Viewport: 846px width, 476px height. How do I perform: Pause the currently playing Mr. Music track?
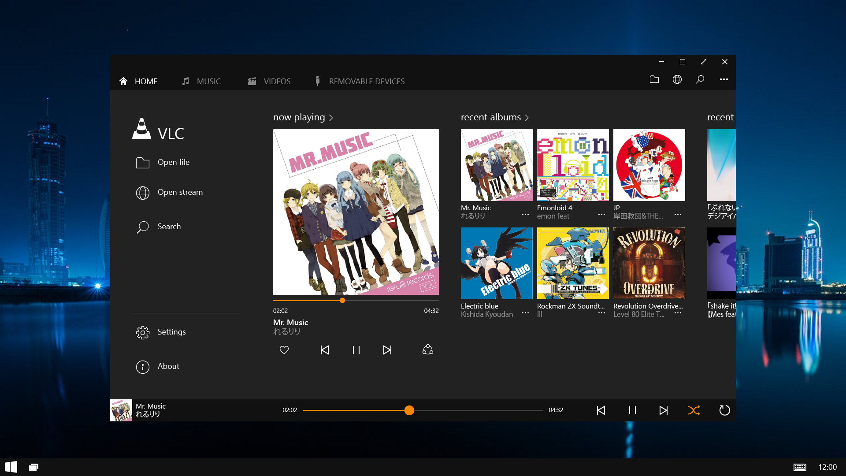pyautogui.click(x=632, y=410)
